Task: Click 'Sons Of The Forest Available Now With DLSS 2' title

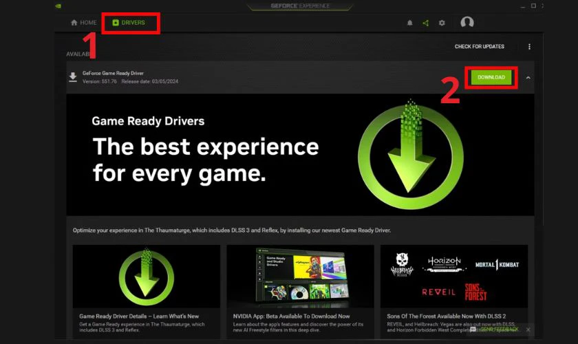Action: pyautogui.click(x=446, y=316)
